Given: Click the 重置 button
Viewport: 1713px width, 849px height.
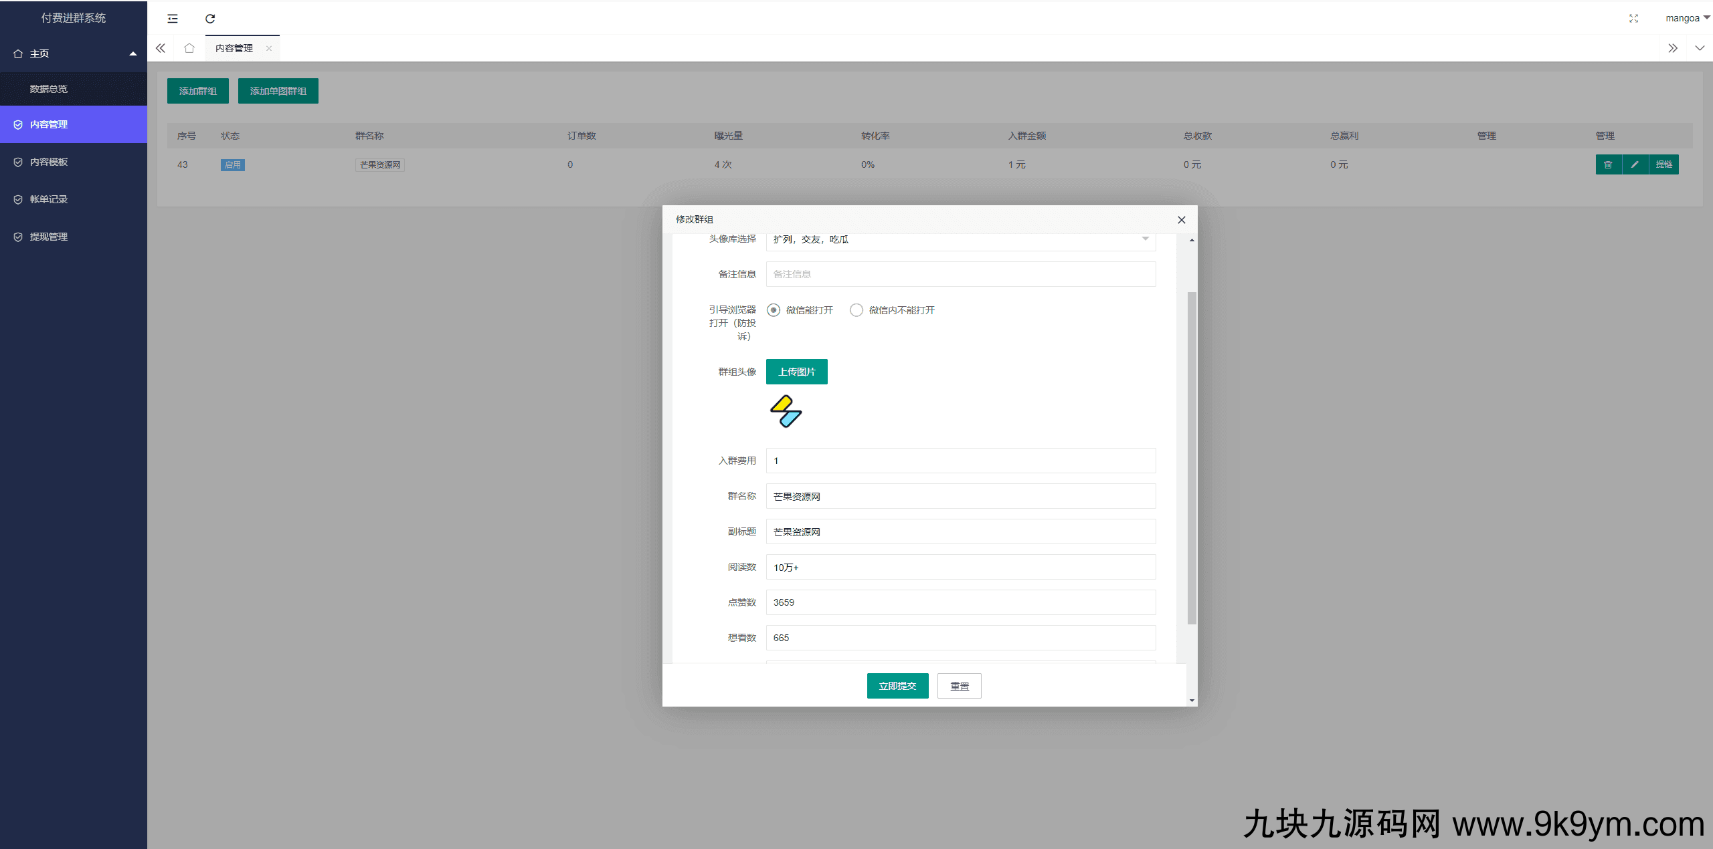Looking at the screenshot, I should point(960,686).
